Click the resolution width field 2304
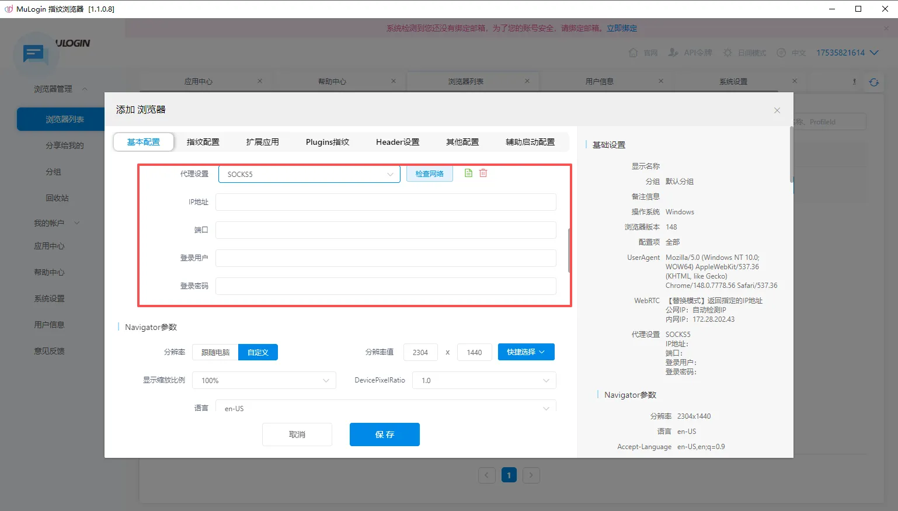Screen dimensions: 898x511 420,352
